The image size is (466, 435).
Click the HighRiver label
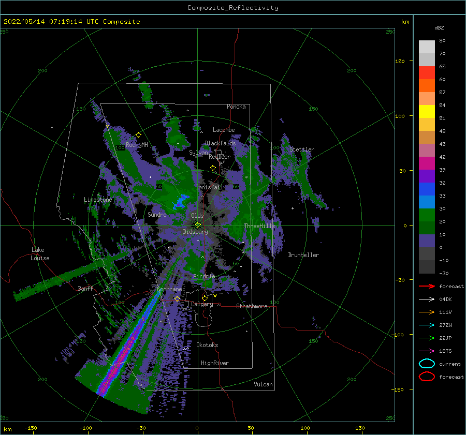click(x=215, y=363)
